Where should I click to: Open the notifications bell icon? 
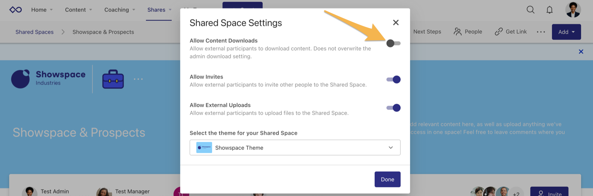pyautogui.click(x=550, y=10)
